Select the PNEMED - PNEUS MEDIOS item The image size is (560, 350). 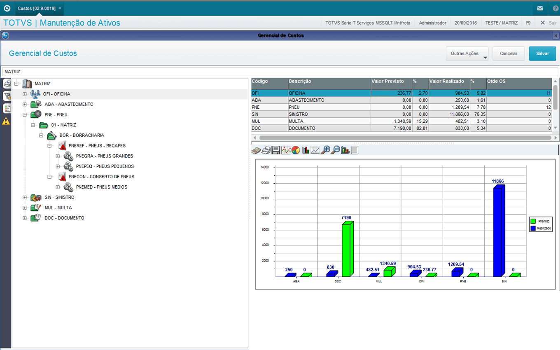pos(102,187)
